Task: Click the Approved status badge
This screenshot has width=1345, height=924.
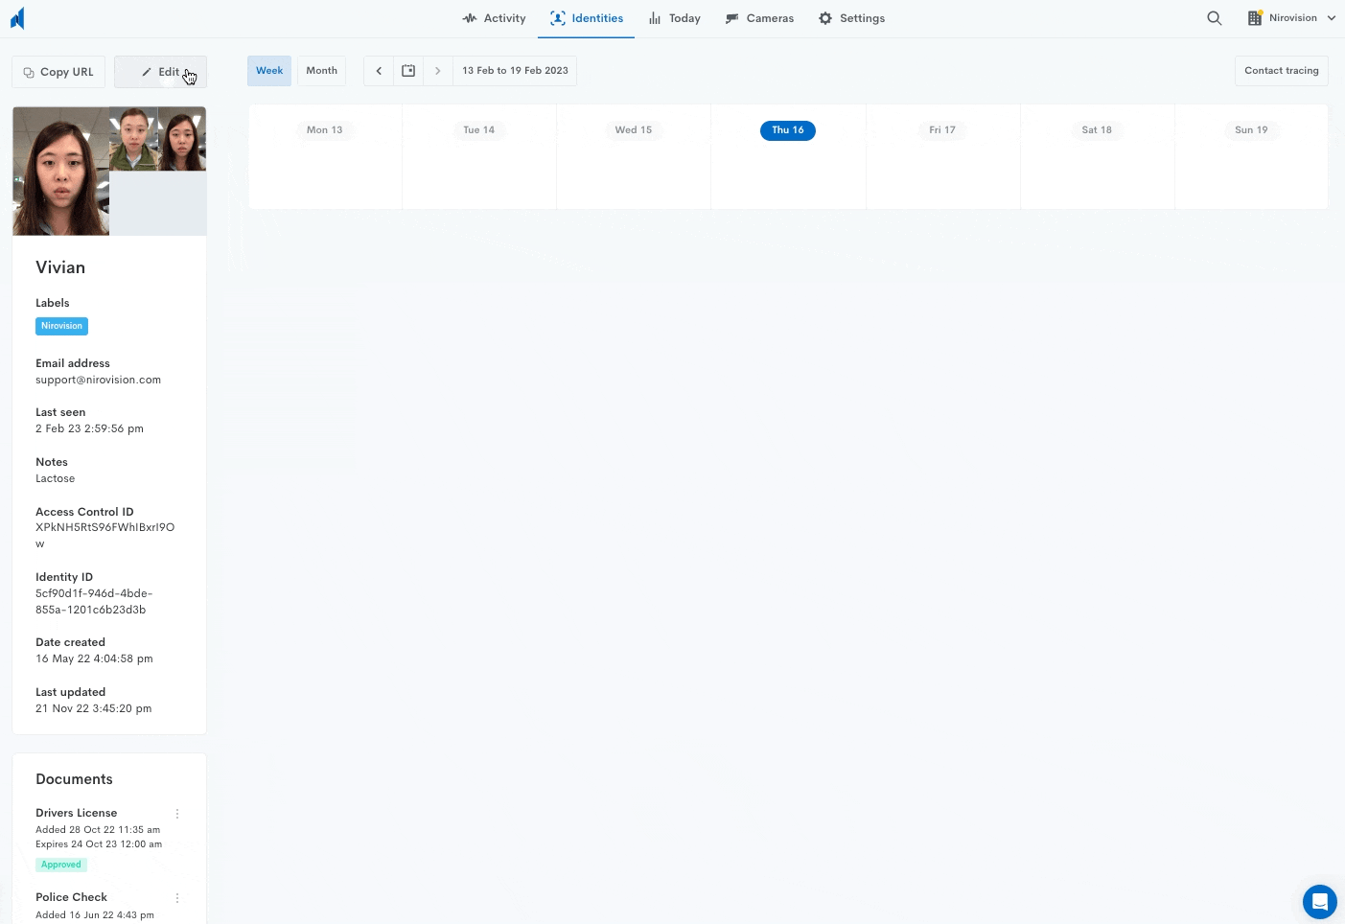Action: (x=61, y=865)
